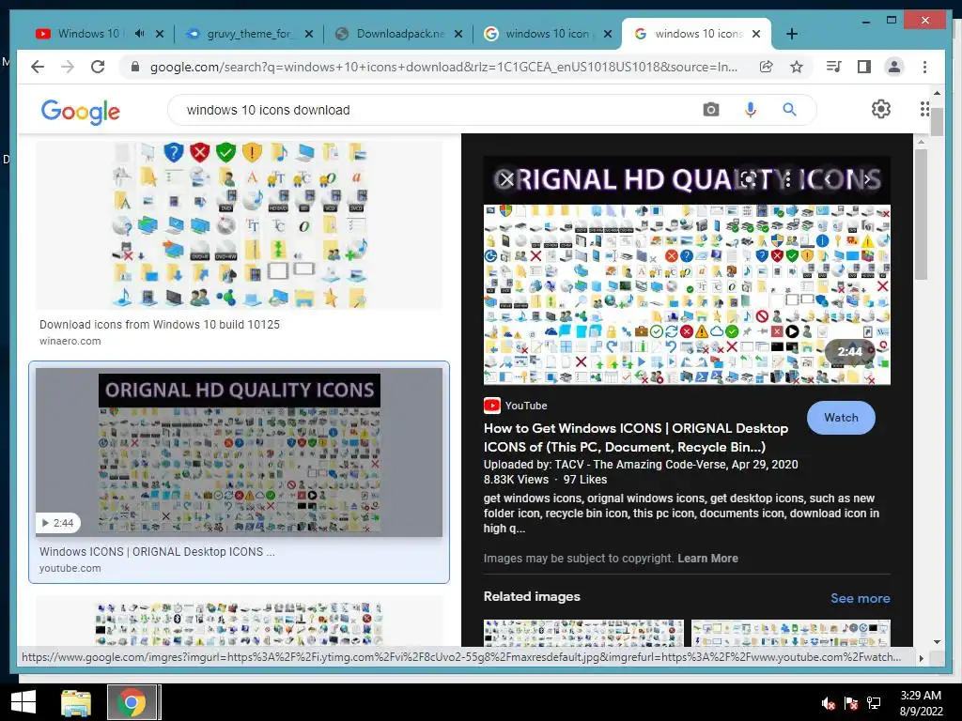
Task: Click the Watch button
Action: click(841, 418)
